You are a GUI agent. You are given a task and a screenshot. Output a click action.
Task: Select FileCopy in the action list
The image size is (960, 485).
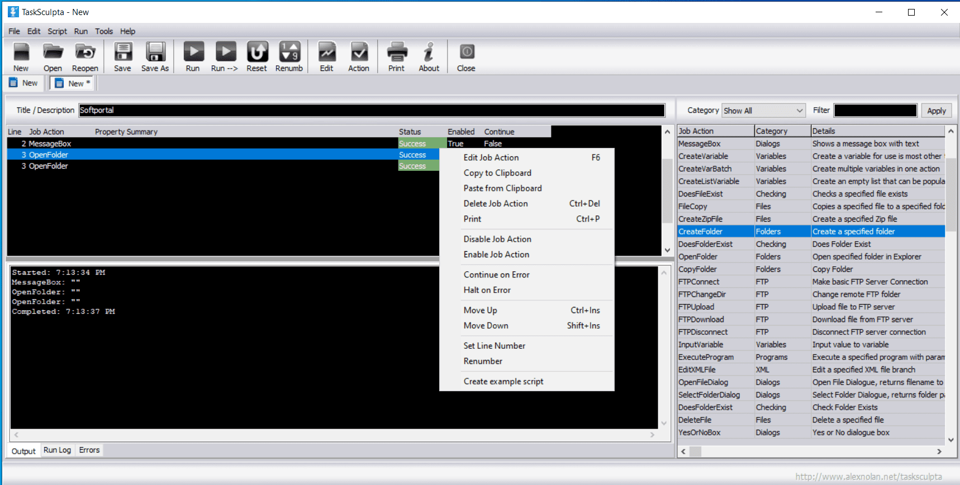click(811, 207)
